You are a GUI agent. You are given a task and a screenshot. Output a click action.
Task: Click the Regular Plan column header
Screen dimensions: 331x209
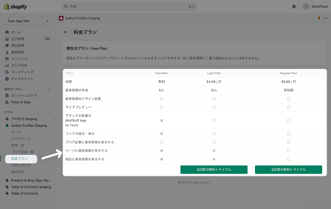pyautogui.click(x=289, y=73)
